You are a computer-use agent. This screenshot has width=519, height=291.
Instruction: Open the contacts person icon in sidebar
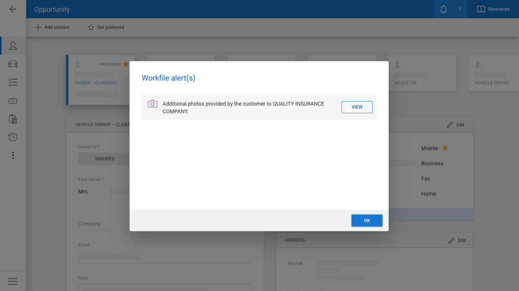13,46
